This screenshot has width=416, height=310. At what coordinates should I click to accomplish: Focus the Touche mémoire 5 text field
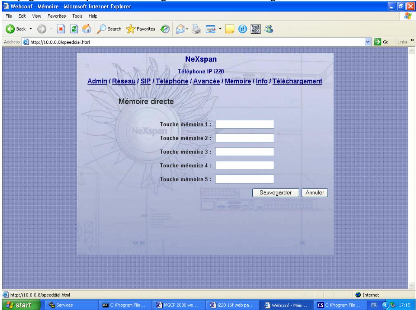(x=244, y=179)
